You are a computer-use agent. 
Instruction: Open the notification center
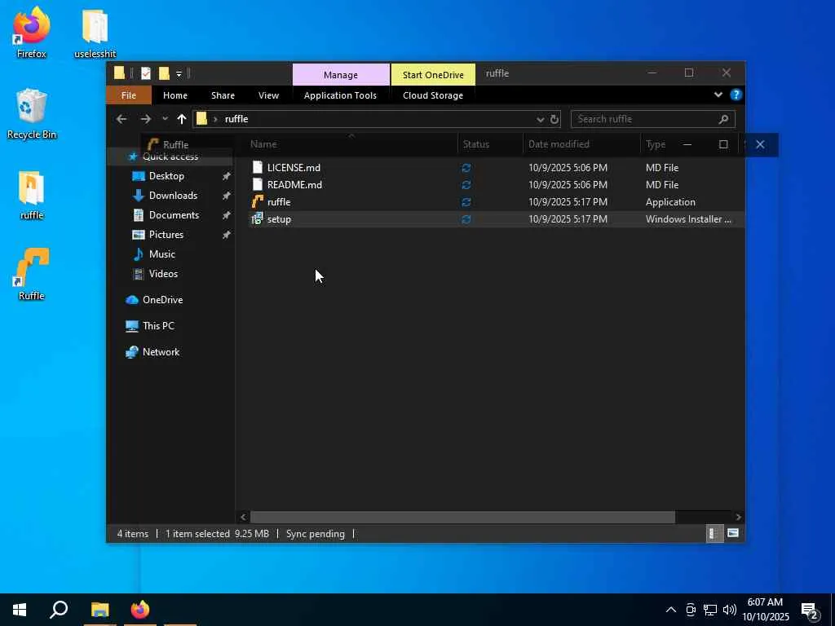click(x=810, y=611)
